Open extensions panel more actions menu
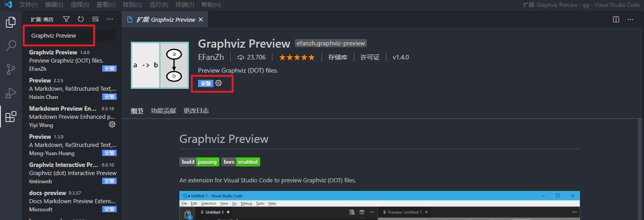Viewport: 644px width, 220px height. click(110, 19)
